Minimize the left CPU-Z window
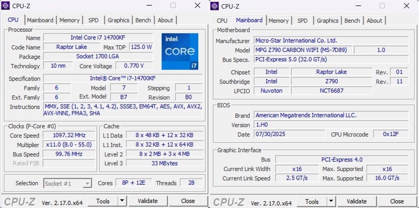 pyautogui.click(x=149, y=5)
